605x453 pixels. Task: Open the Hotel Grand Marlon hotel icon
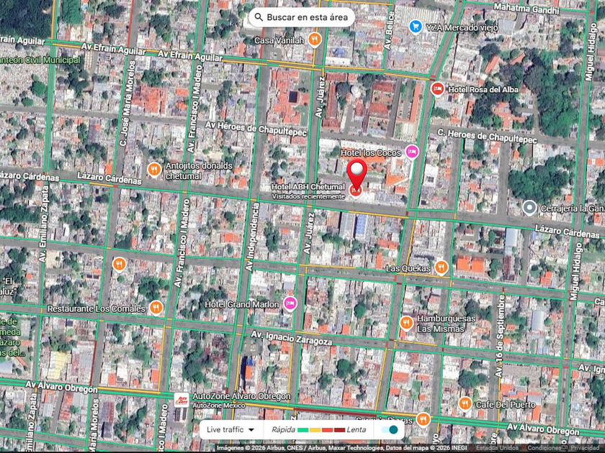pos(290,303)
